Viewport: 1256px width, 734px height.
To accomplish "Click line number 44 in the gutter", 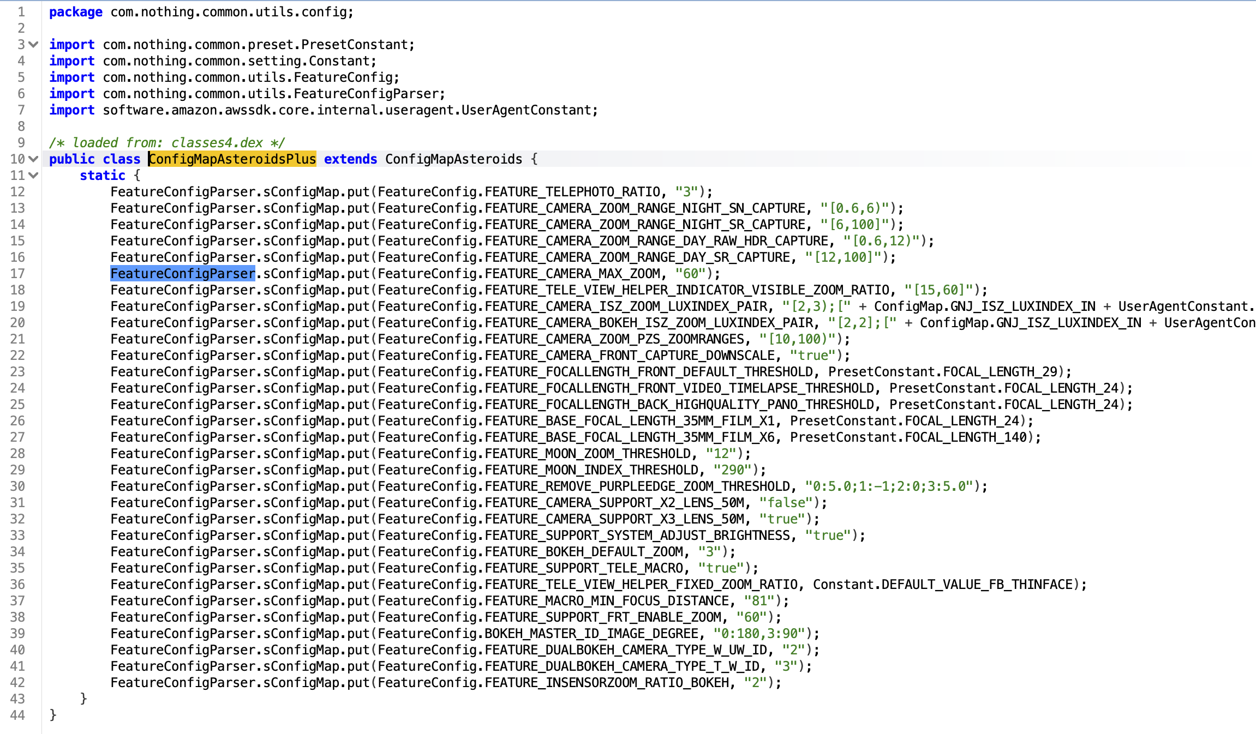I will coord(17,715).
